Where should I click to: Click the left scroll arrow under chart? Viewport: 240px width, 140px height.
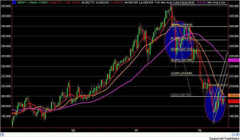click(x=2, y=134)
